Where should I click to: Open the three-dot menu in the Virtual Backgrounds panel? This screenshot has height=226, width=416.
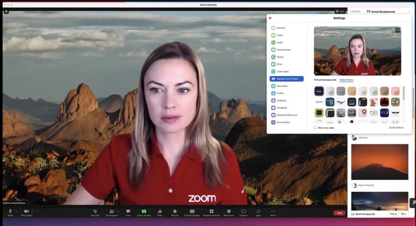409,12
